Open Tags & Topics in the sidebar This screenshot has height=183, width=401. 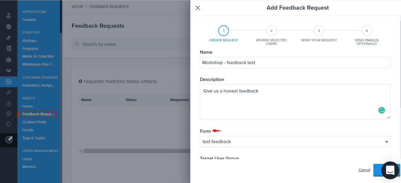(34, 138)
